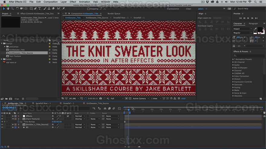This screenshot has height=149, width=266.
Task: Select the Eraser tool
Action: pos(53,8)
